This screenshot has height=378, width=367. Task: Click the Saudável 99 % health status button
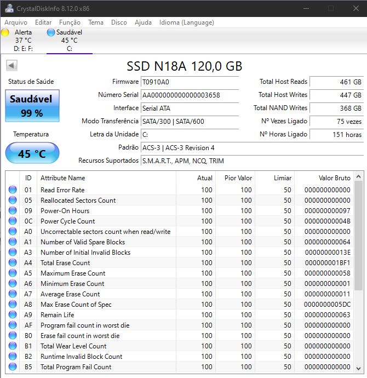point(32,106)
